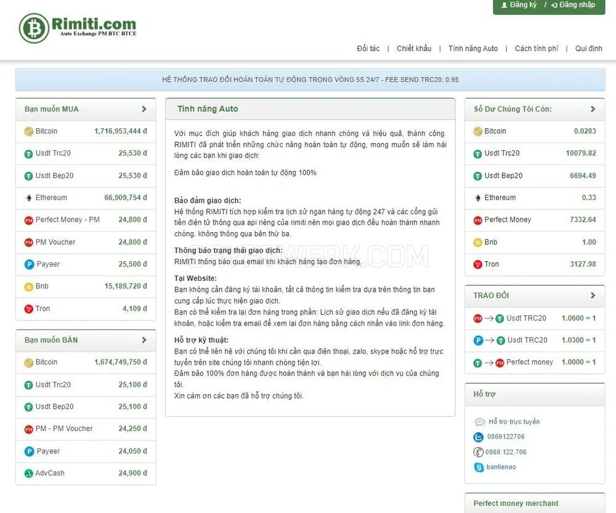Click Zalo number 0869122706
Image resolution: width=616 pixels, height=513 pixels.
click(506, 437)
